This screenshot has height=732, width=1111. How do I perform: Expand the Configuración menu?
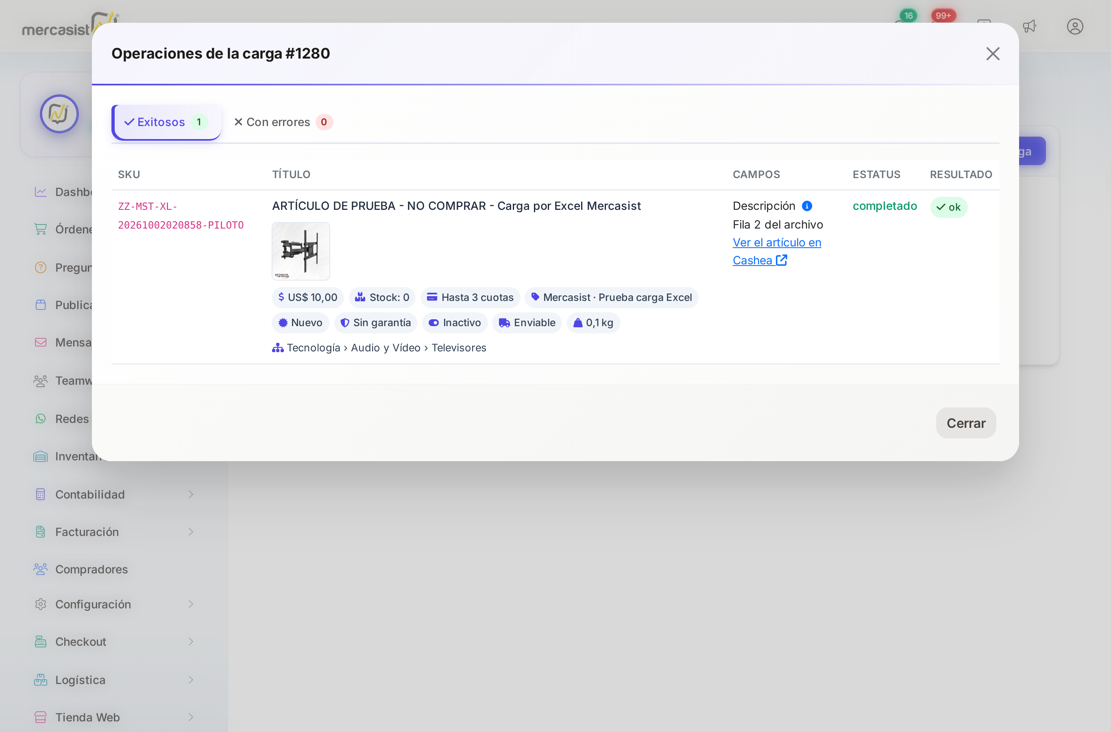click(114, 604)
